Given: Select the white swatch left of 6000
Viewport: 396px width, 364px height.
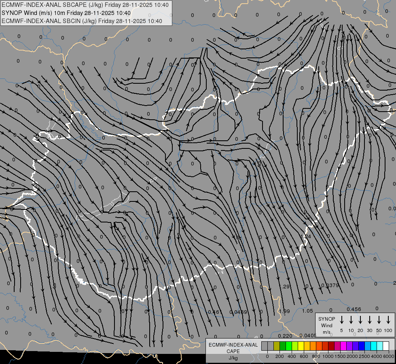Looking at the screenshot, I should tap(385, 346).
